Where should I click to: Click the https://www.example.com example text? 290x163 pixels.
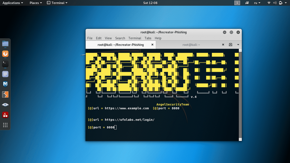pos(127,108)
